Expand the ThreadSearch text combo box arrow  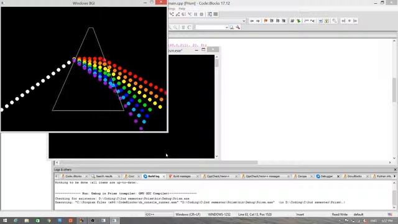[226, 27]
